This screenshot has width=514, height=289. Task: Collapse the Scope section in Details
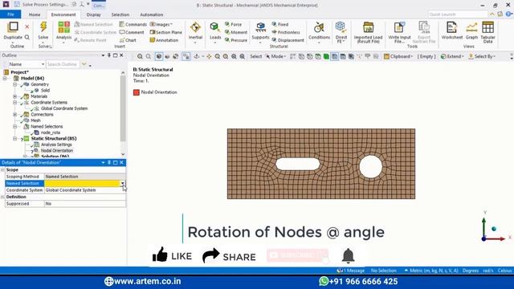[x=2, y=169]
